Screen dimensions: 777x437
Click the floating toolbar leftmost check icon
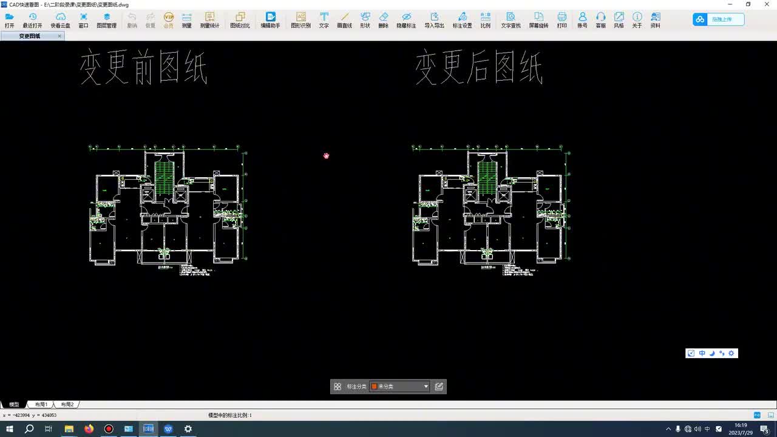(691, 353)
